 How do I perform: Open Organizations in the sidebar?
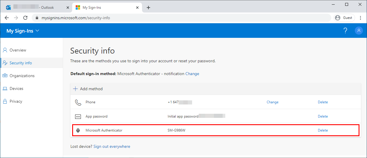[x=31, y=76]
